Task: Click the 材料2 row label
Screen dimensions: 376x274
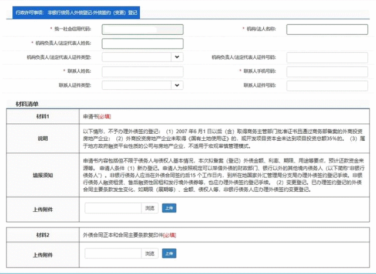Action: pyautogui.click(x=43, y=235)
